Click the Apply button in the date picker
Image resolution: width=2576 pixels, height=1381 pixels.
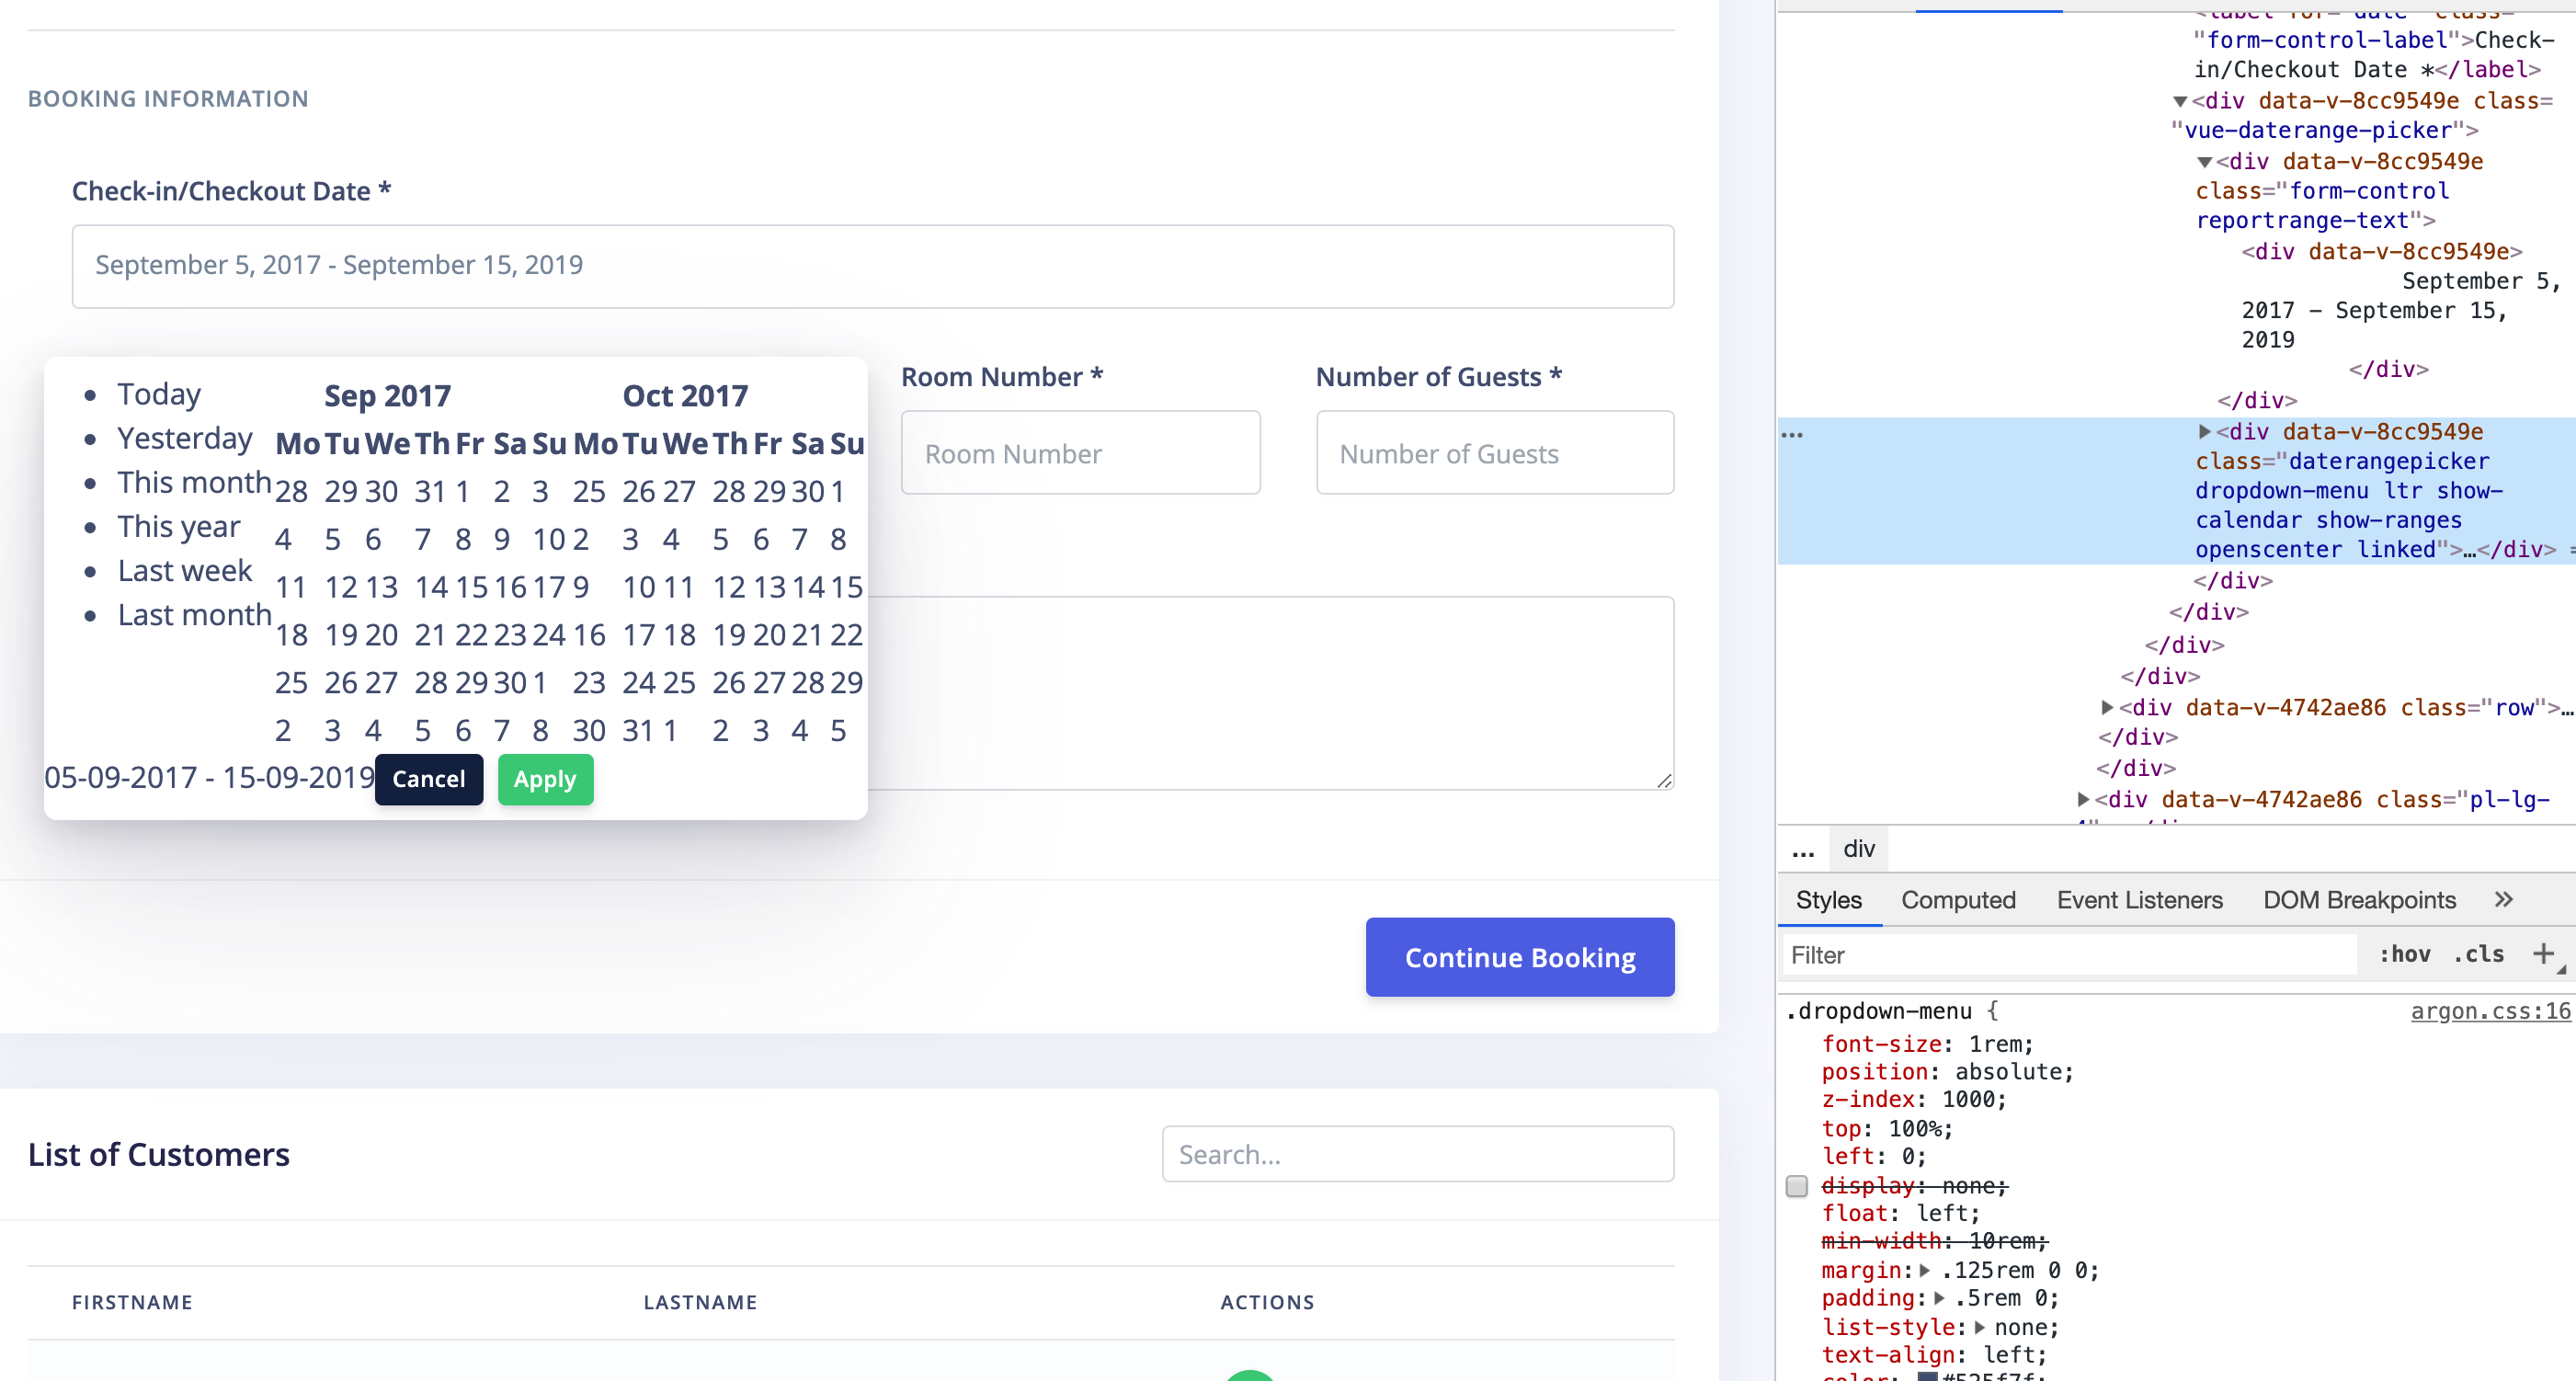point(545,779)
